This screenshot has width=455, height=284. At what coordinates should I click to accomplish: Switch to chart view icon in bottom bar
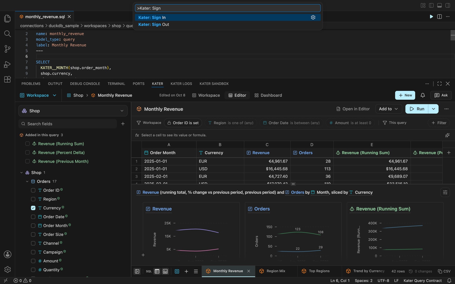[x=165, y=271]
